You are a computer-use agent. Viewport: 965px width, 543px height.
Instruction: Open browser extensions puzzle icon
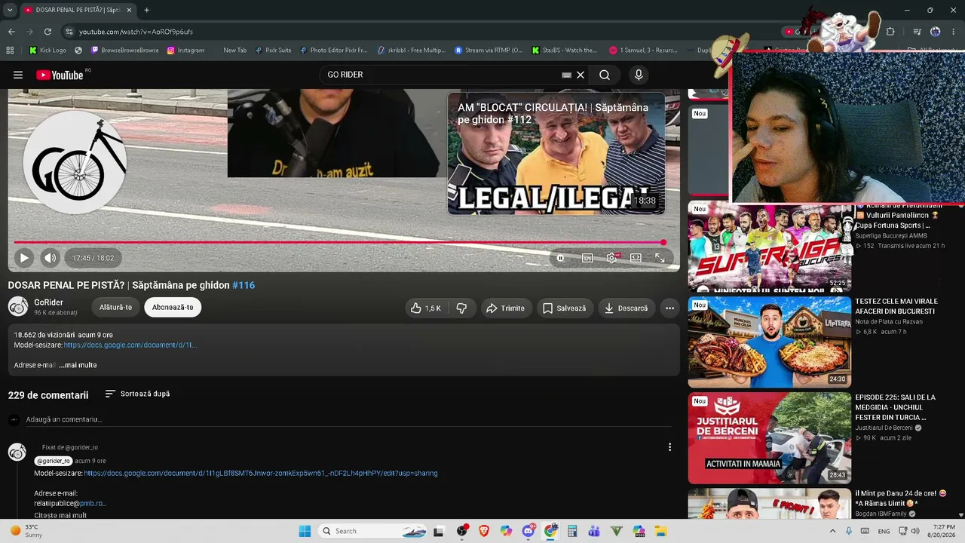pos(890,32)
